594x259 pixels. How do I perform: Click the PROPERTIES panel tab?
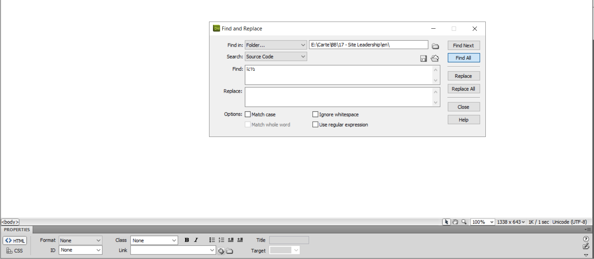click(17, 230)
